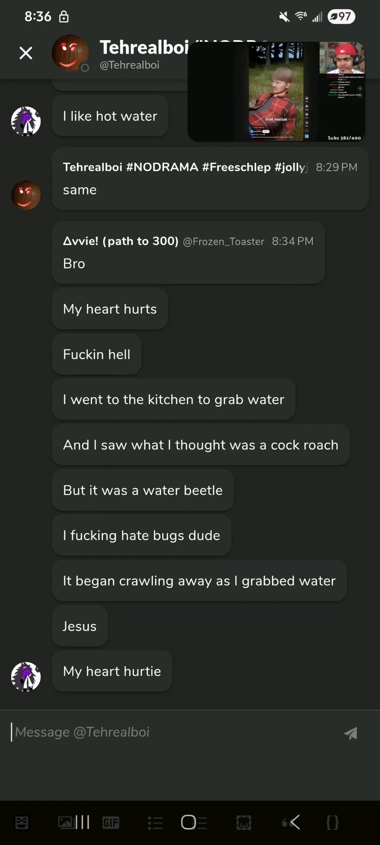This screenshot has width=380, height=845.
Task: Open Android recent apps button
Action: point(82,822)
